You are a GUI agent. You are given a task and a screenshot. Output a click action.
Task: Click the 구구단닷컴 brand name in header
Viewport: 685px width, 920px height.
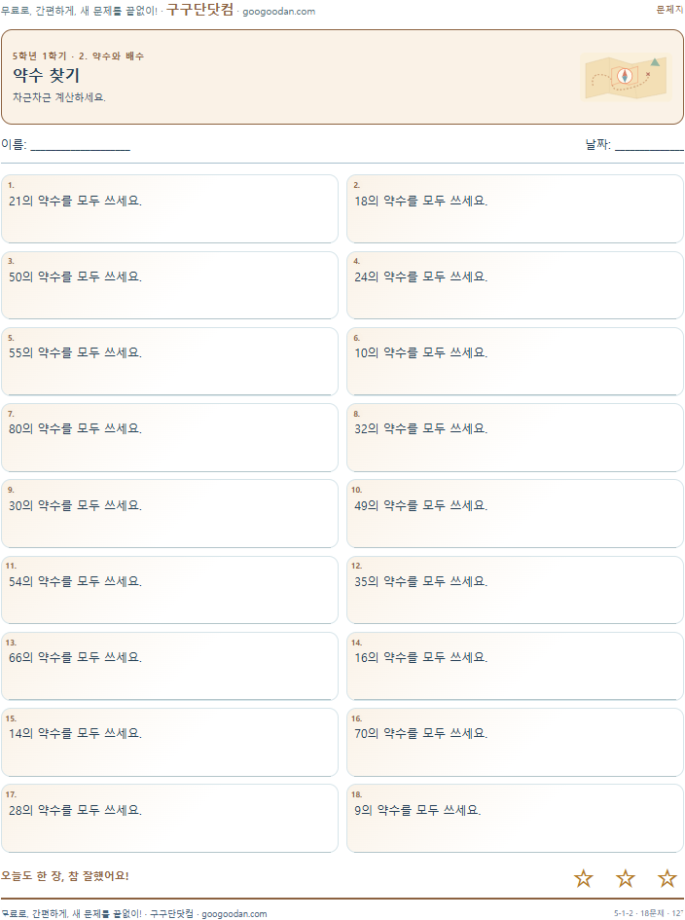coord(200,10)
